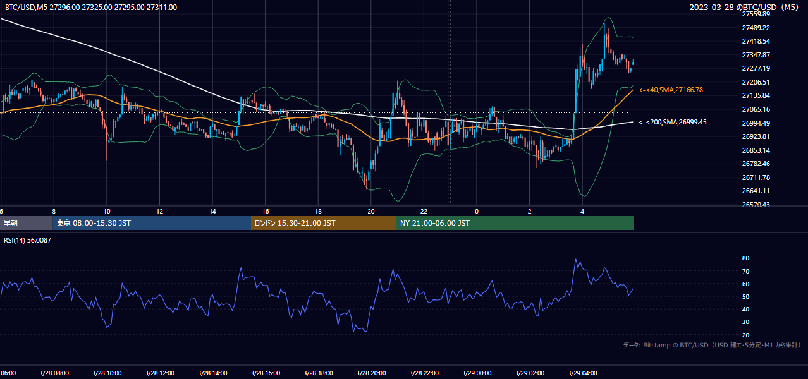Image resolution: width=808 pixels, height=379 pixels.
Task: Click RSI scale value 20
Action: point(745,335)
